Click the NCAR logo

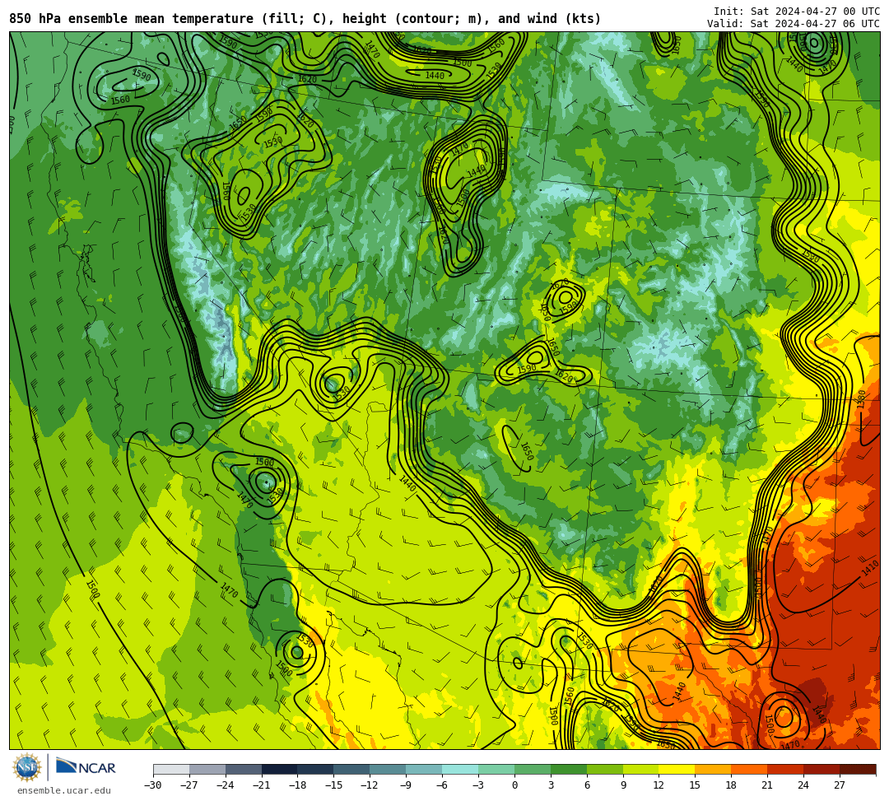pyautogui.click(x=86, y=767)
